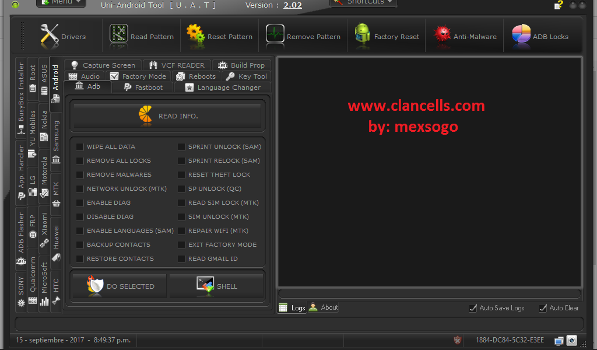
Task: Open the Menu dropdown
Action: point(61,3)
